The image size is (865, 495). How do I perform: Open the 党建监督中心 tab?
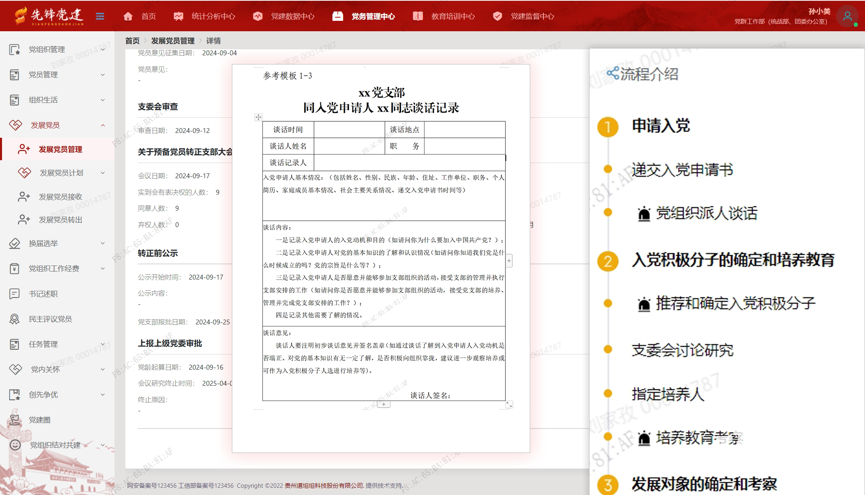click(533, 16)
